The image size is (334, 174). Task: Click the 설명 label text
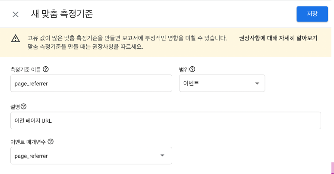(15, 107)
